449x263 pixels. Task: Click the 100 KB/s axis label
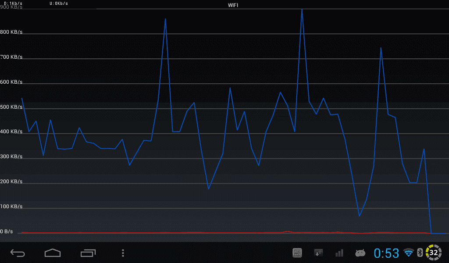click(11, 206)
